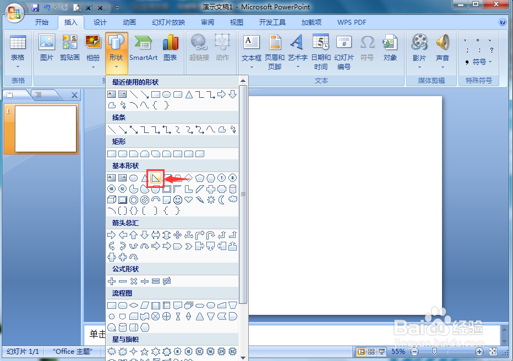The image size is (513, 361).
Task: Zoom out with the minus button
Action: pyautogui.click(x=415, y=352)
